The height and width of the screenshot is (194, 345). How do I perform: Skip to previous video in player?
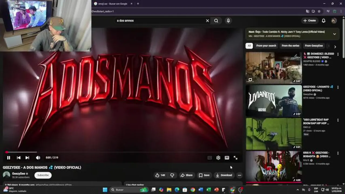tap(19, 158)
